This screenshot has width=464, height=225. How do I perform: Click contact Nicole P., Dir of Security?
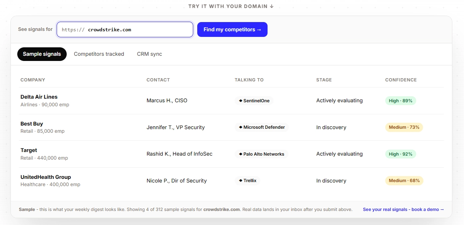point(177,181)
